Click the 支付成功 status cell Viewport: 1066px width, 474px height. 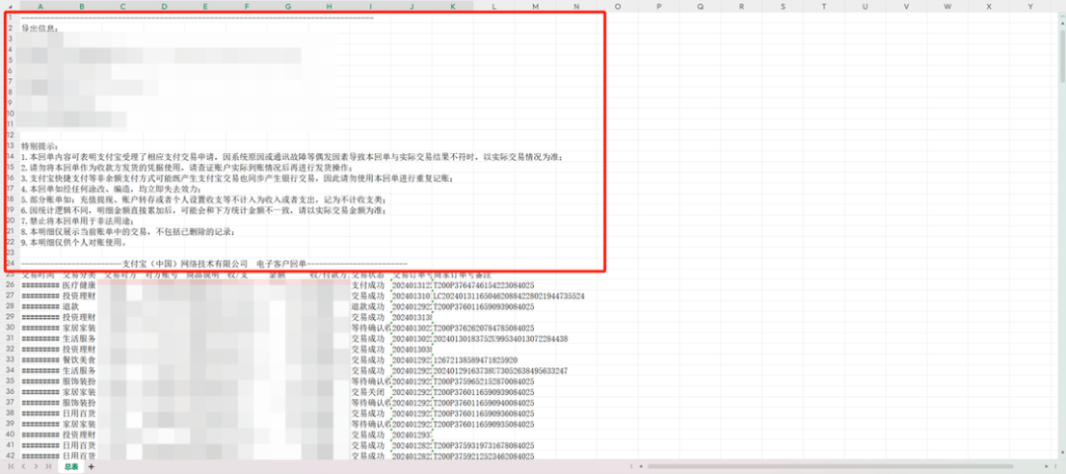[368, 285]
